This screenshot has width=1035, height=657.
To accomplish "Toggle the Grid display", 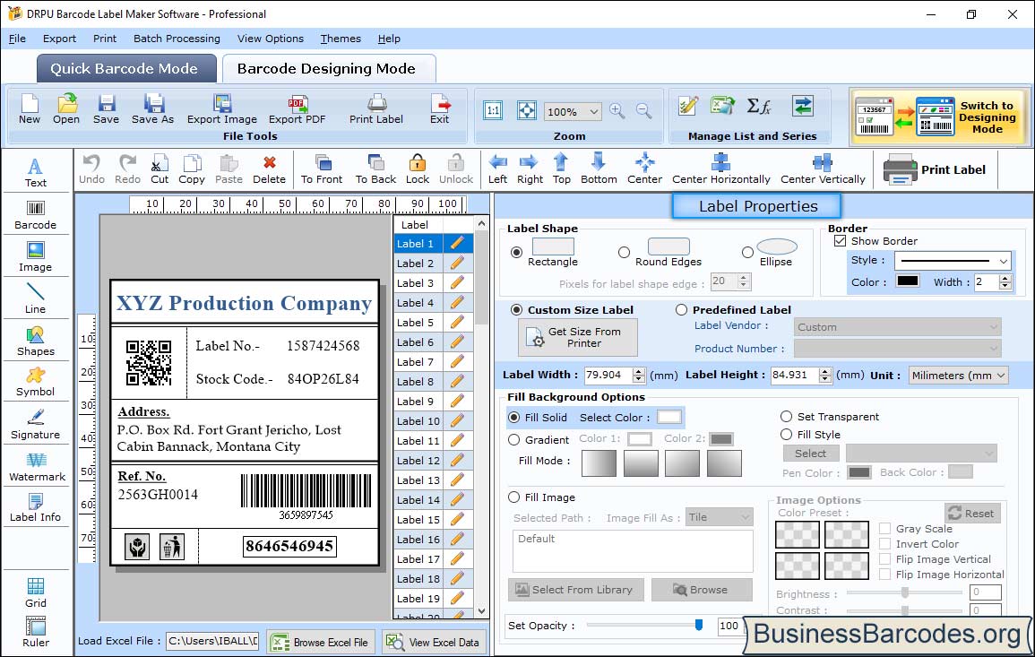I will click(36, 592).
